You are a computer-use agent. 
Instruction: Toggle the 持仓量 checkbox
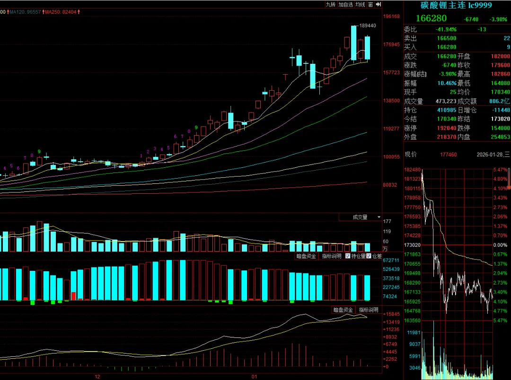pos(348,256)
